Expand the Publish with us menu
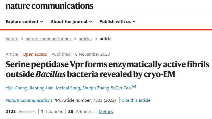Screen dimensions: 212x119 click(118, 22)
